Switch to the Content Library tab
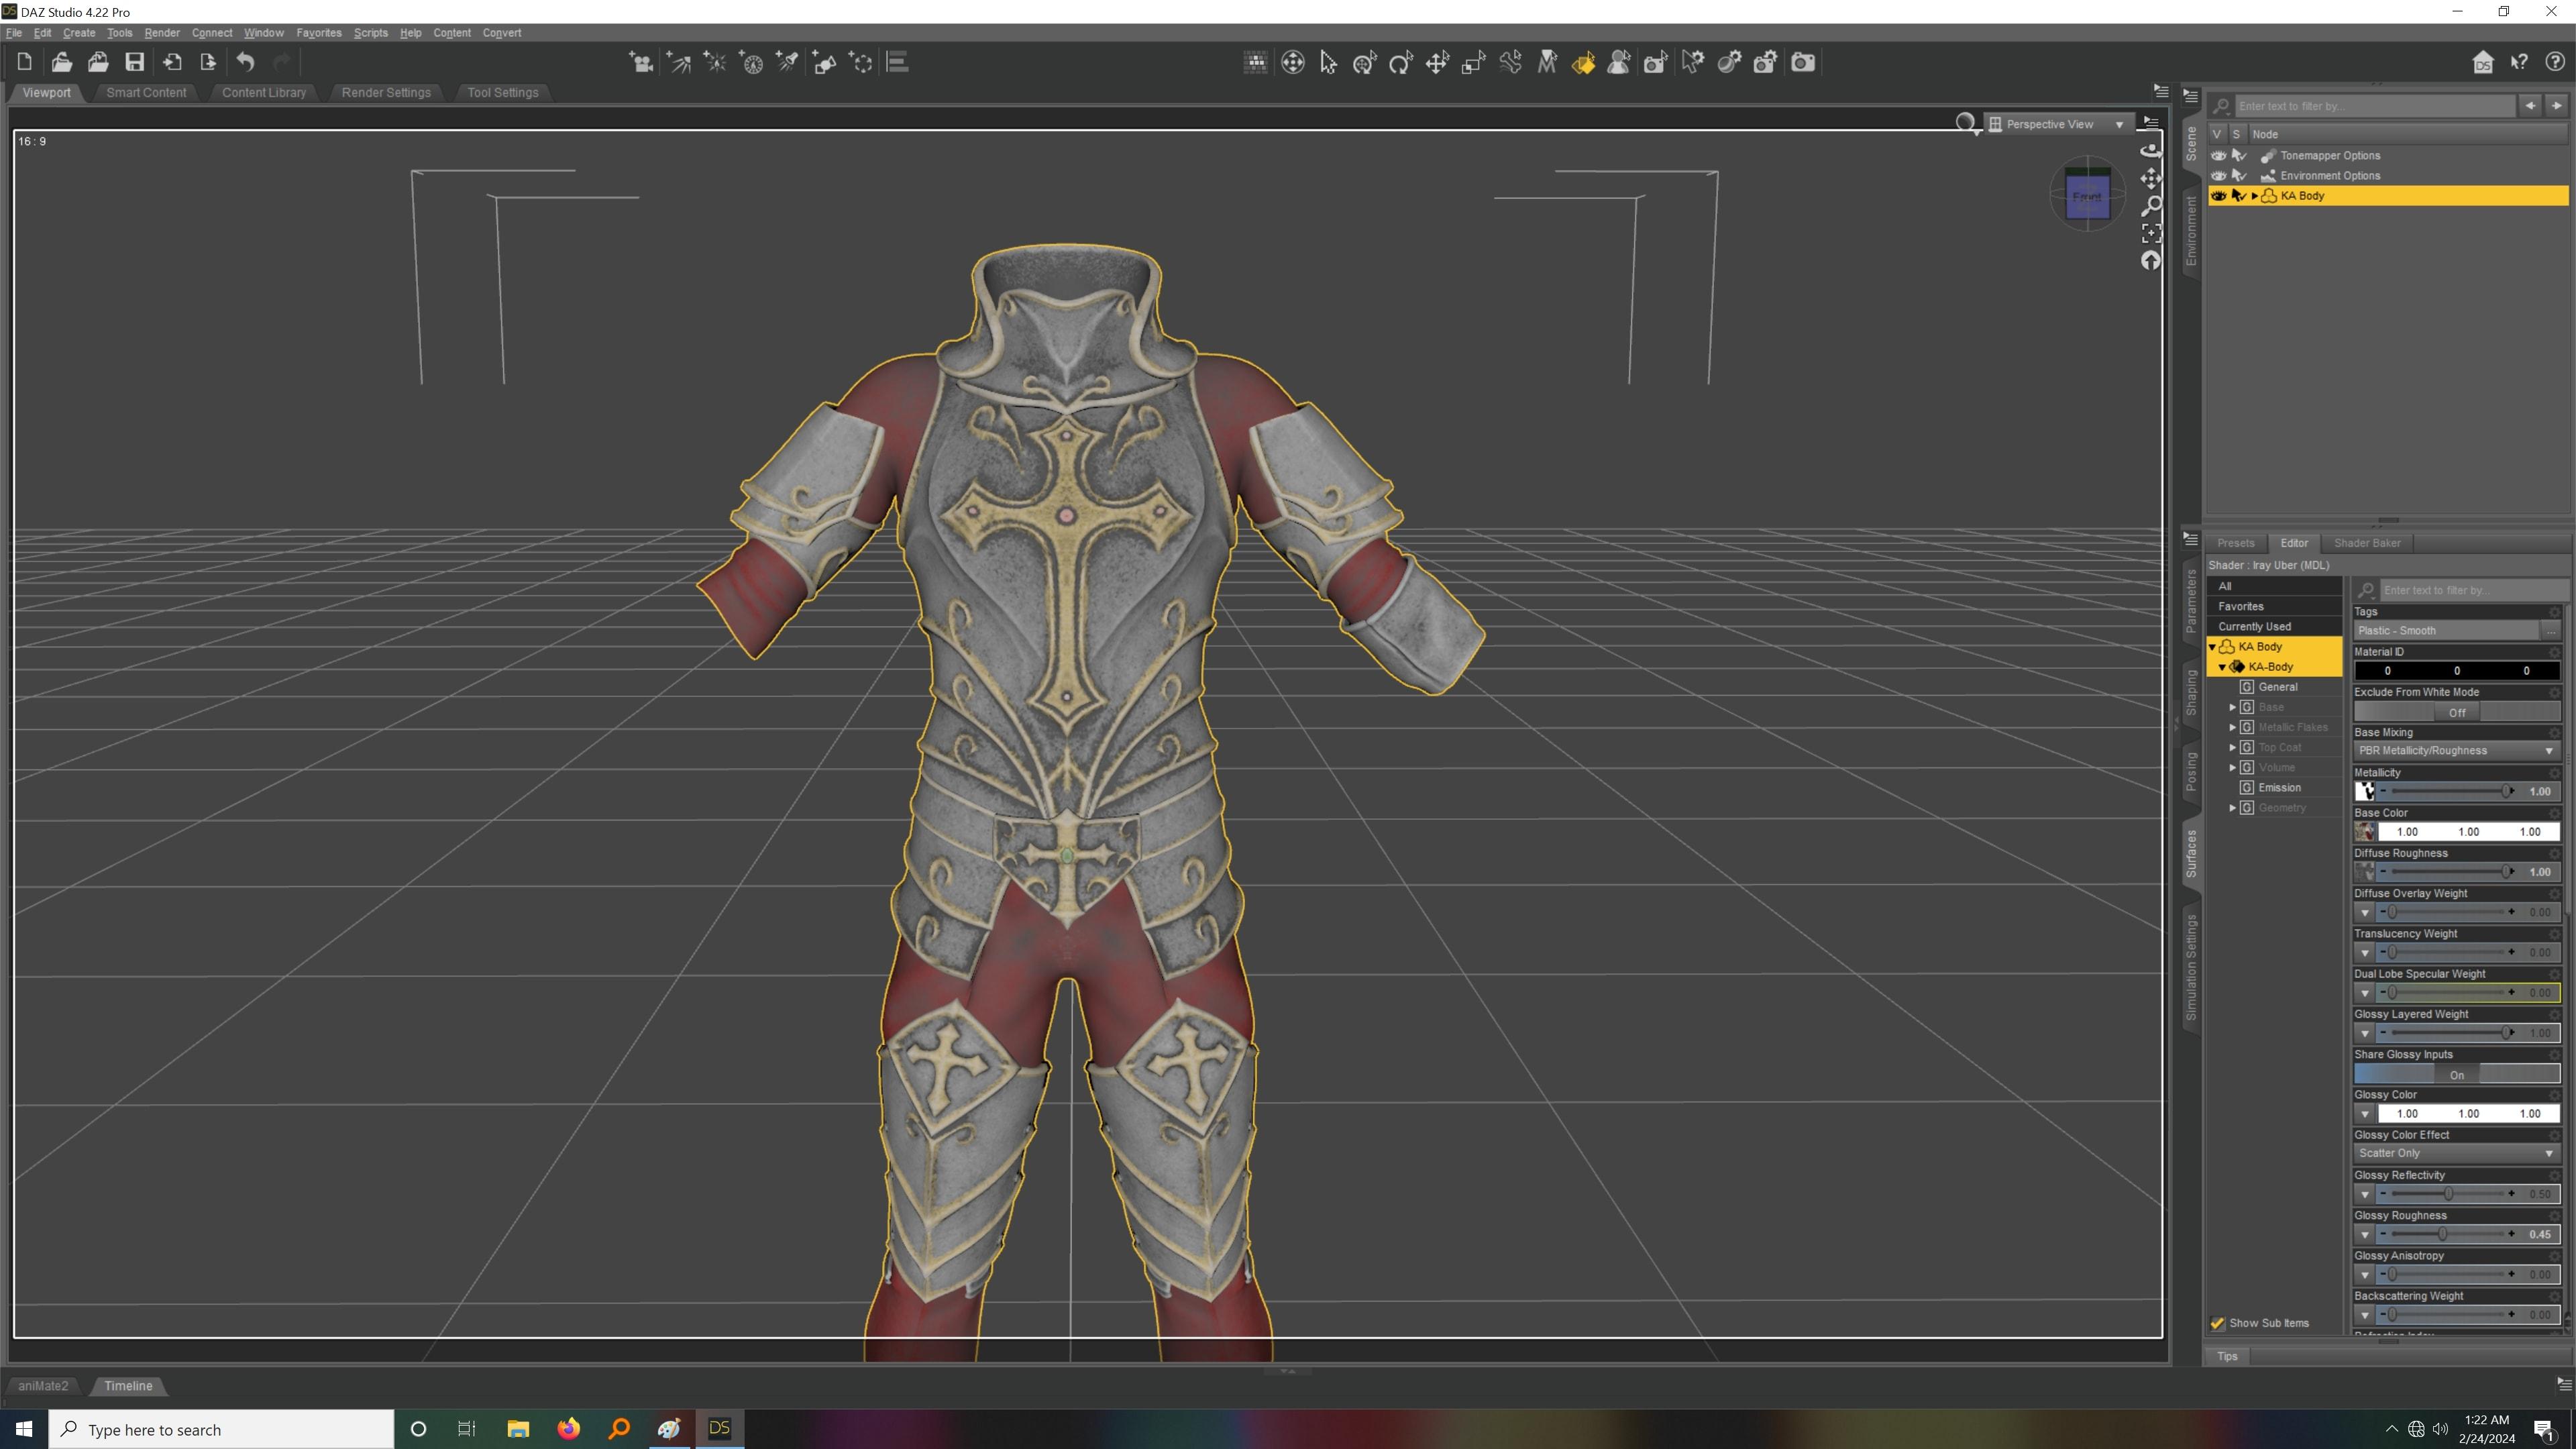 pos(263,92)
